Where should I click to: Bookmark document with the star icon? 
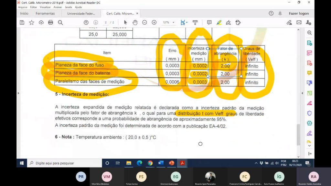click(31, 23)
